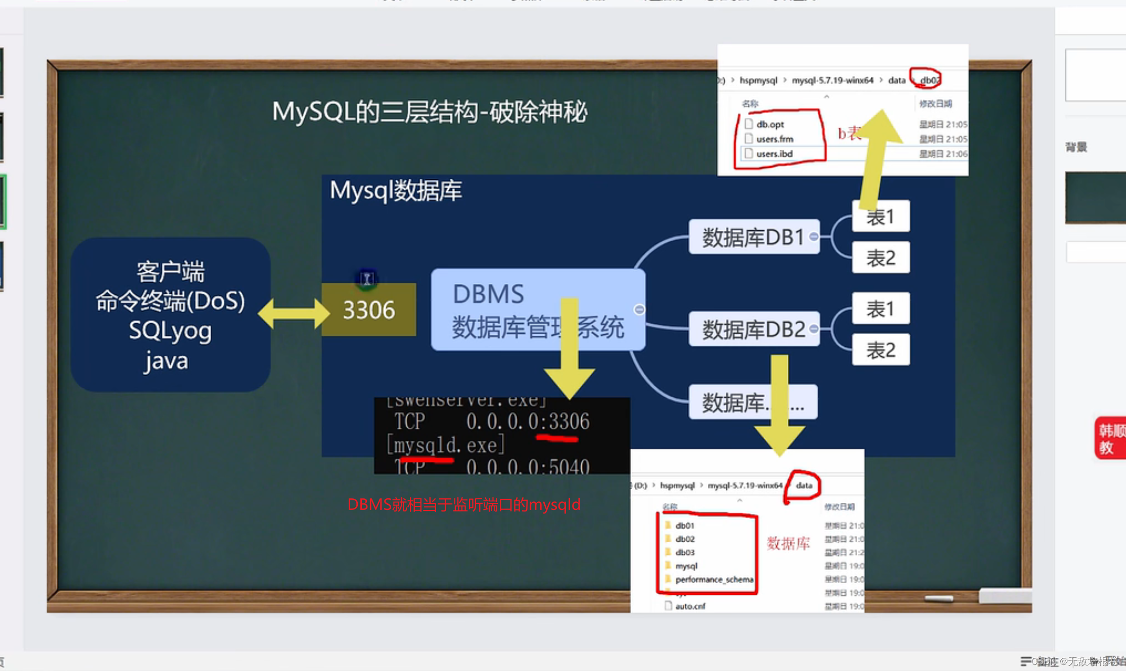Select the 数据库DB1 node
The image size is (1126, 671).
pyautogui.click(x=754, y=236)
